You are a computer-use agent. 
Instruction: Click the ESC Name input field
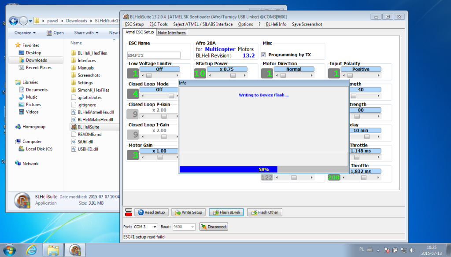click(154, 55)
